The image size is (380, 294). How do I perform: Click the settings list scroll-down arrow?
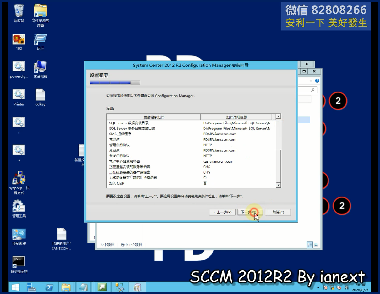[278, 185]
